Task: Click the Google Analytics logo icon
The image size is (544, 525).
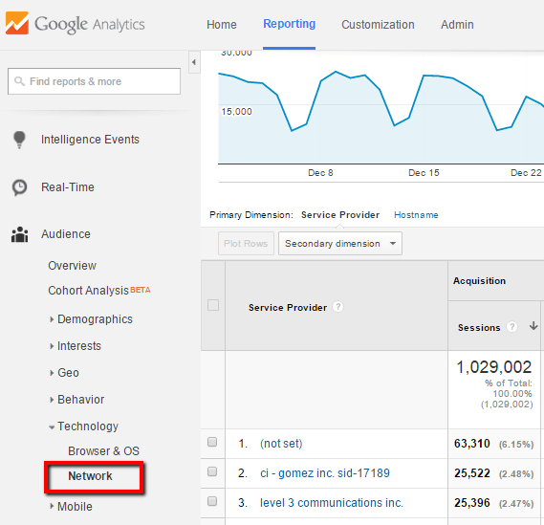Action: (16, 23)
